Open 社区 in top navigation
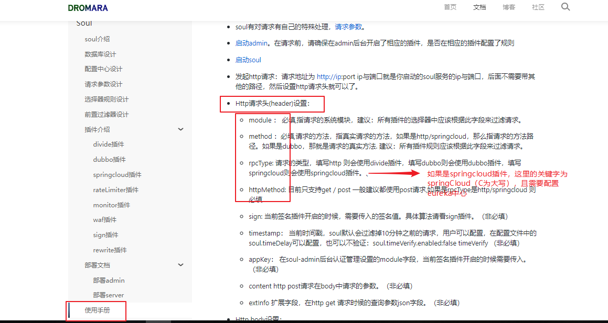The image size is (608, 323). (x=538, y=7)
